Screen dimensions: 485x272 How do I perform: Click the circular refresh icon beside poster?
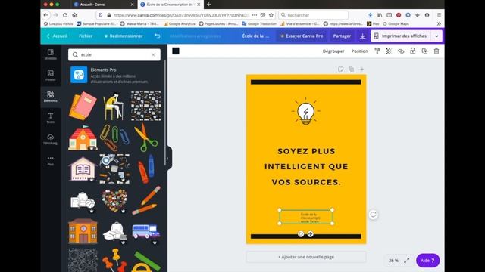click(x=374, y=215)
